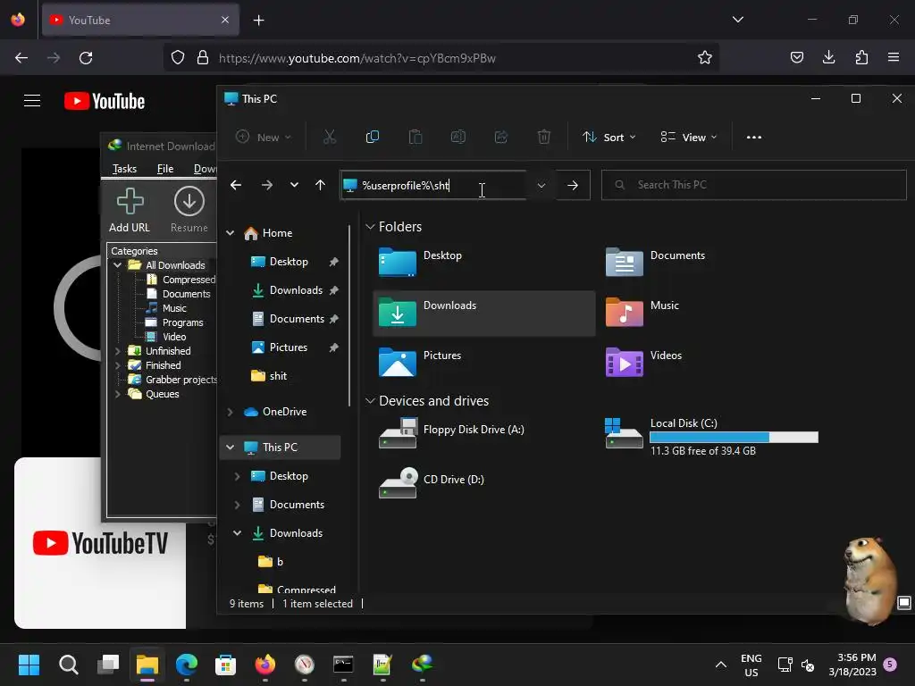Expand Unfinished category in IDM
The height and width of the screenshot is (686, 915).
[x=118, y=351]
